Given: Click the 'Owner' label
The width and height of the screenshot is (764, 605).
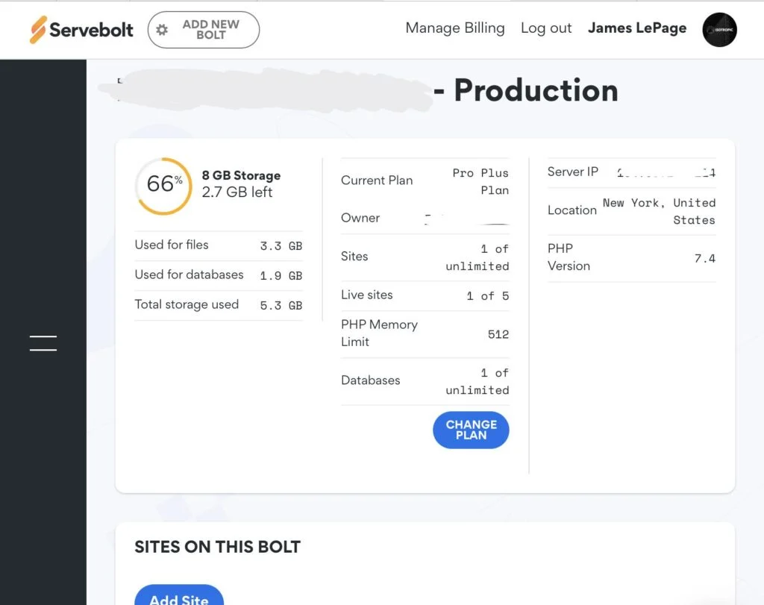Looking at the screenshot, I should tap(360, 218).
